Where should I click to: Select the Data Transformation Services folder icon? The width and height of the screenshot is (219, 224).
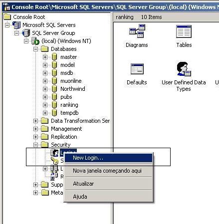45,121
